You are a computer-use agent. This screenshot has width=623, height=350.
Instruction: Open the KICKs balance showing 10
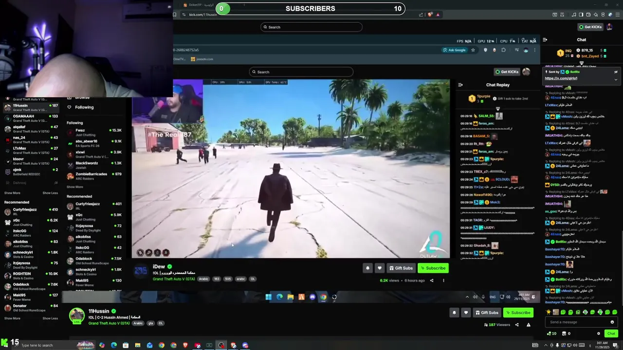tap(551, 333)
